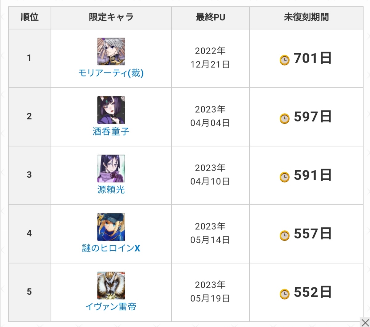Click the clock icon beside 552日
This screenshot has height=327, width=370.
tap(285, 294)
